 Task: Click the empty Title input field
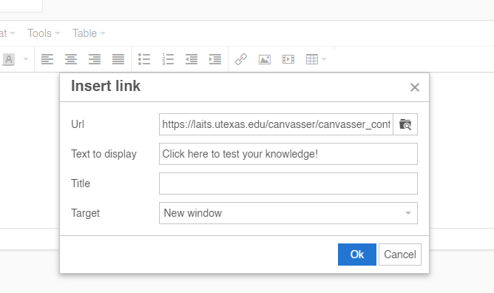pyautogui.click(x=288, y=183)
